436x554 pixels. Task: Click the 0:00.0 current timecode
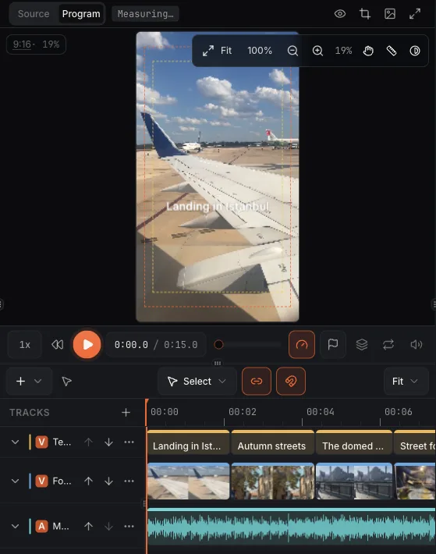point(131,344)
